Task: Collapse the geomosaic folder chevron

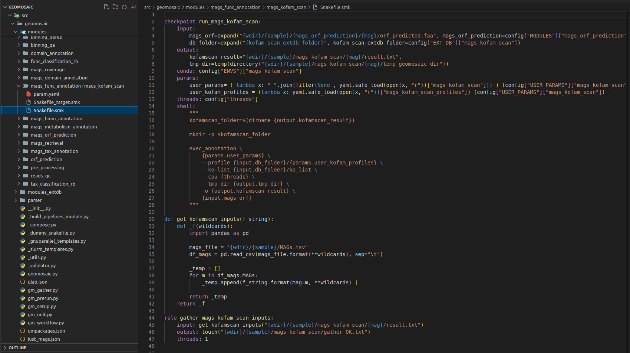Action: click(13, 23)
